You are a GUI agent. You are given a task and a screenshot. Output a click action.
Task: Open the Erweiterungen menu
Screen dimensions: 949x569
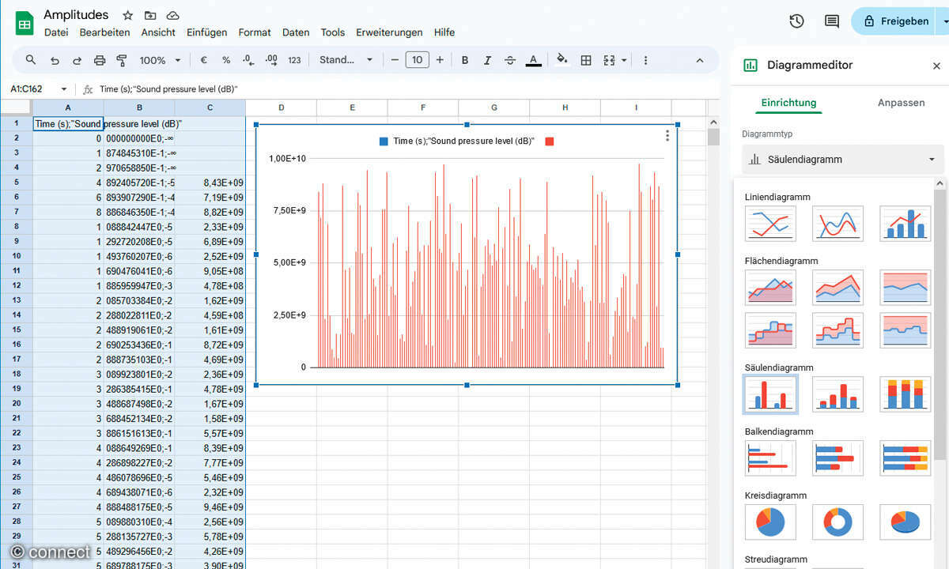click(x=389, y=32)
